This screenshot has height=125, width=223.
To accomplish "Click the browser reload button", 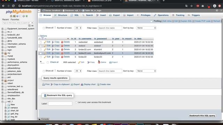I will coord(13,6).
